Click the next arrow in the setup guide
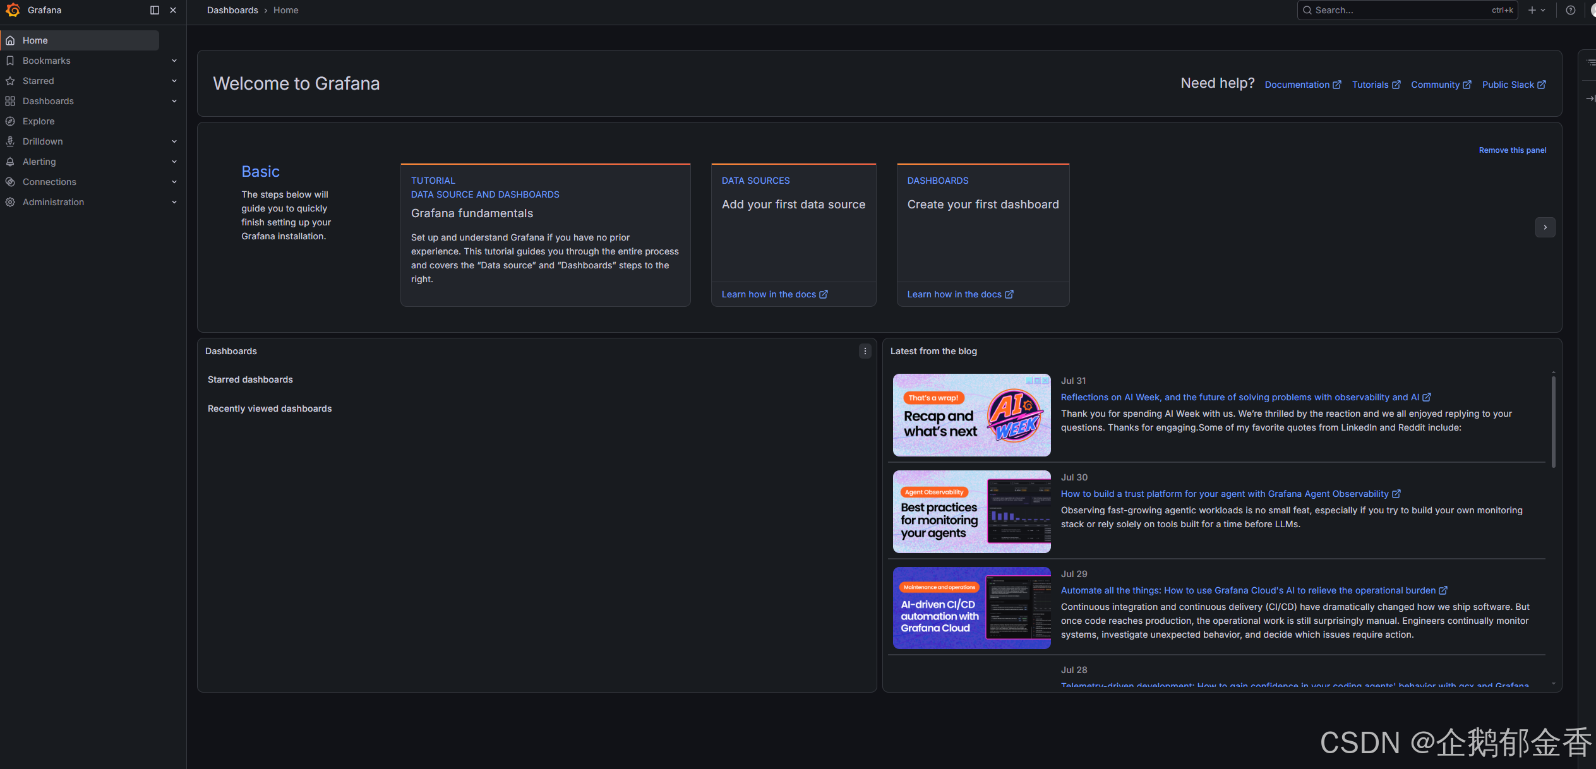This screenshot has height=769, width=1596. [x=1545, y=227]
